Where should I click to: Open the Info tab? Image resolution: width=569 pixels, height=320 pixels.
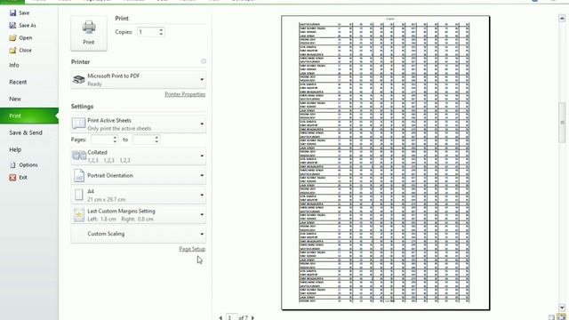click(14, 65)
